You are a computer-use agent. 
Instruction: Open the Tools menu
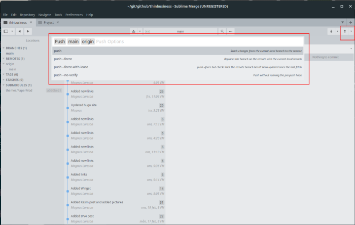pyautogui.click(x=58, y=15)
